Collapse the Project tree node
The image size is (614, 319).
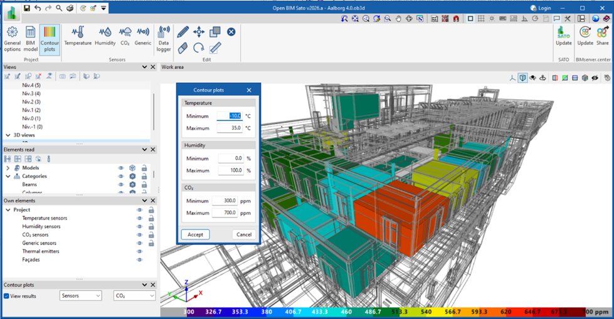coord(8,210)
